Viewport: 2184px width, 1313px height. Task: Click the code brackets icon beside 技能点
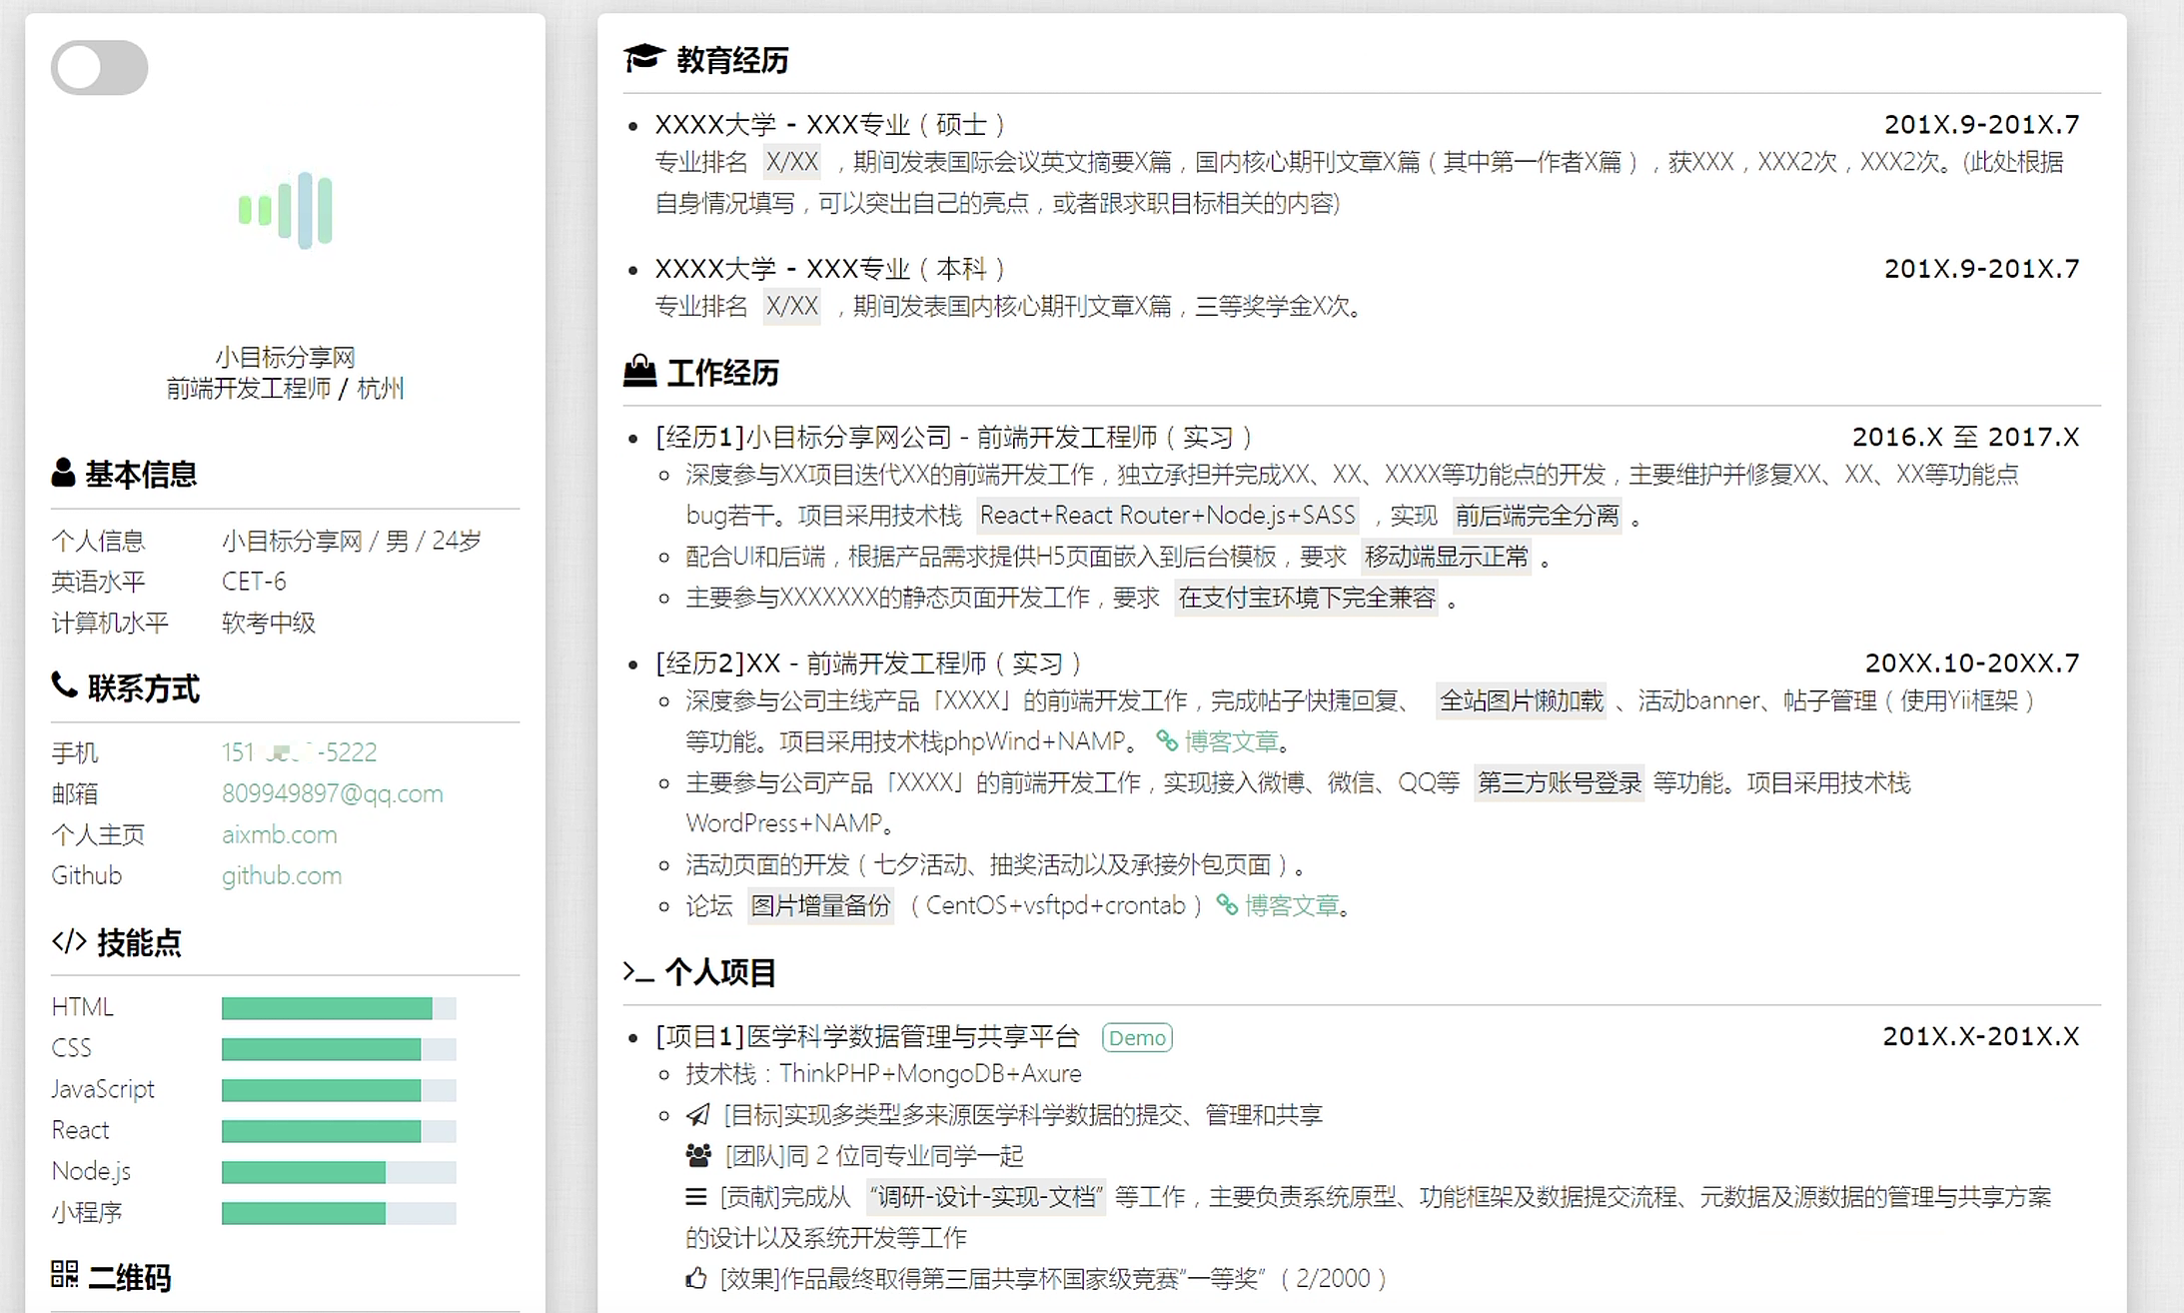[69, 941]
